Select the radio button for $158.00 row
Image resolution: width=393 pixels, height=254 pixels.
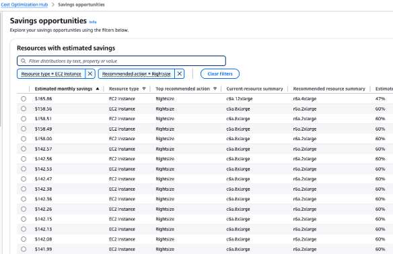tap(24, 139)
